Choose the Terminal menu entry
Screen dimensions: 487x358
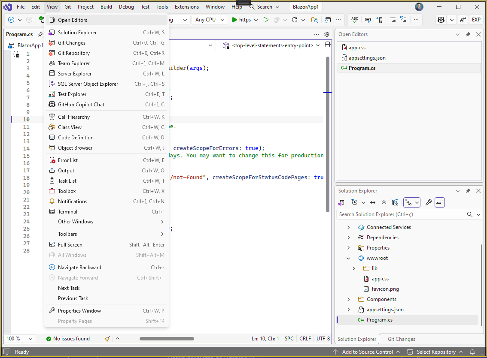click(x=107, y=212)
